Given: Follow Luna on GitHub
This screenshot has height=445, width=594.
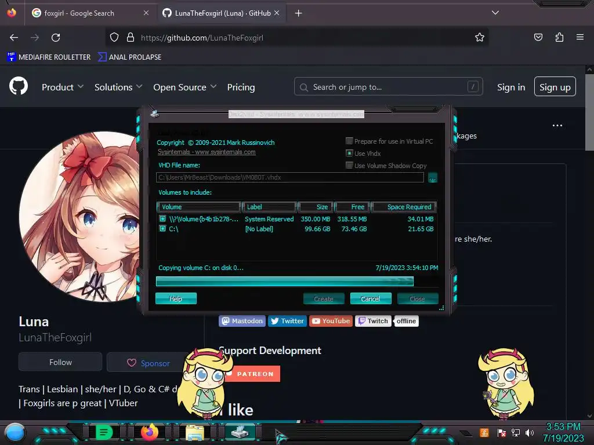Looking at the screenshot, I should pos(60,362).
